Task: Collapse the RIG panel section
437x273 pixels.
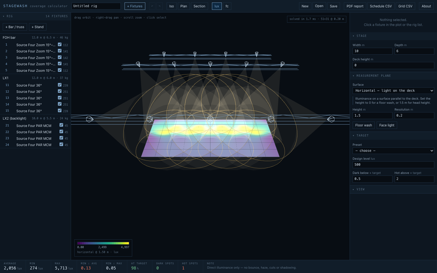Action: click(35, 16)
